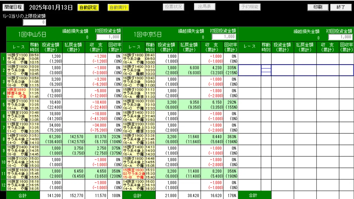This screenshot has height=199, width=354.
Task: Click the 11,570 total balance
Action: click(x=96, y=195)
